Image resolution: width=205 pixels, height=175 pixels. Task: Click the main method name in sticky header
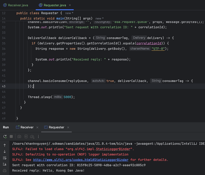point(60,18)
